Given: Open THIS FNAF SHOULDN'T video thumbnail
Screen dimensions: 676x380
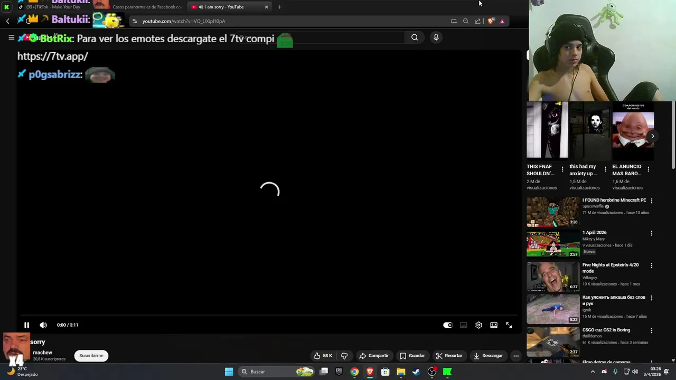Looking at the screenshot, I should [547, 130].
